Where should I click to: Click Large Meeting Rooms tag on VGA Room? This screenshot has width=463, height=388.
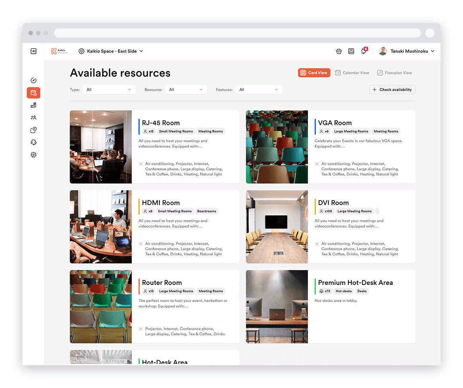point(351,131)
